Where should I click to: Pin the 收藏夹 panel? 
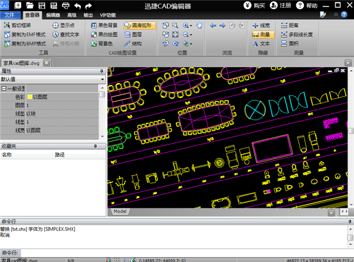(x=95, y=146)
